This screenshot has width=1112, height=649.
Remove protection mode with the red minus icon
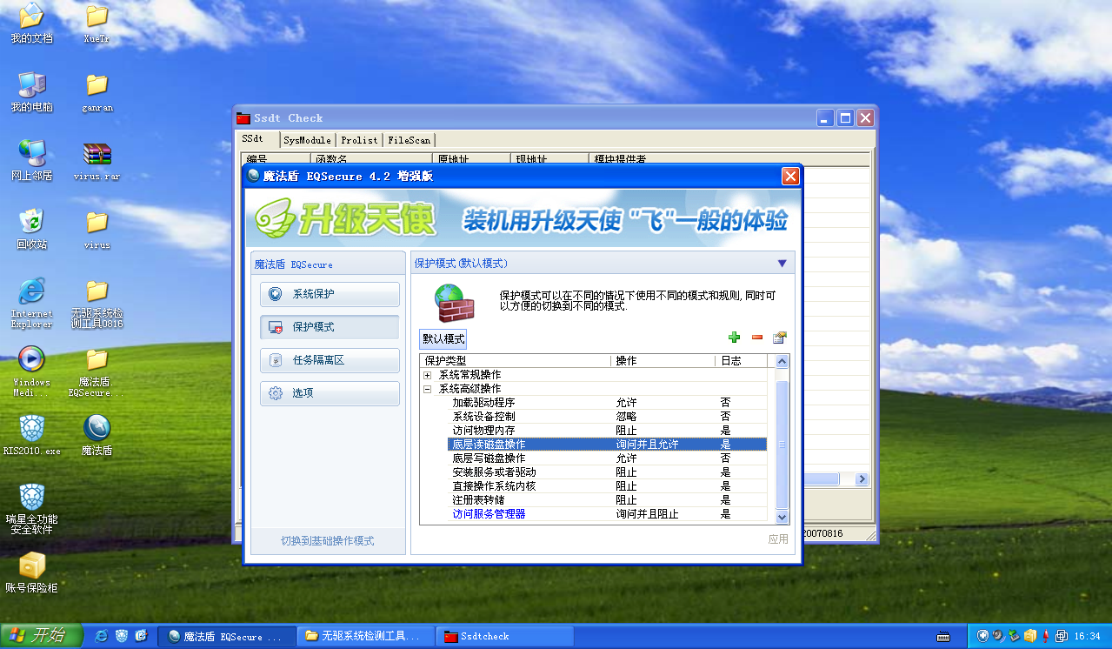(x=756, y=338)
